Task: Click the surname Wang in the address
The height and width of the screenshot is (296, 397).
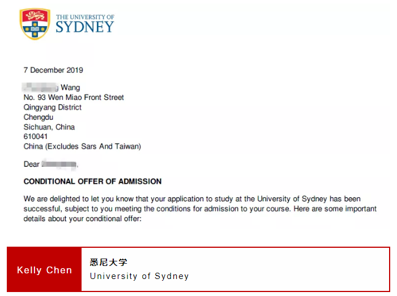Action: 70,87
